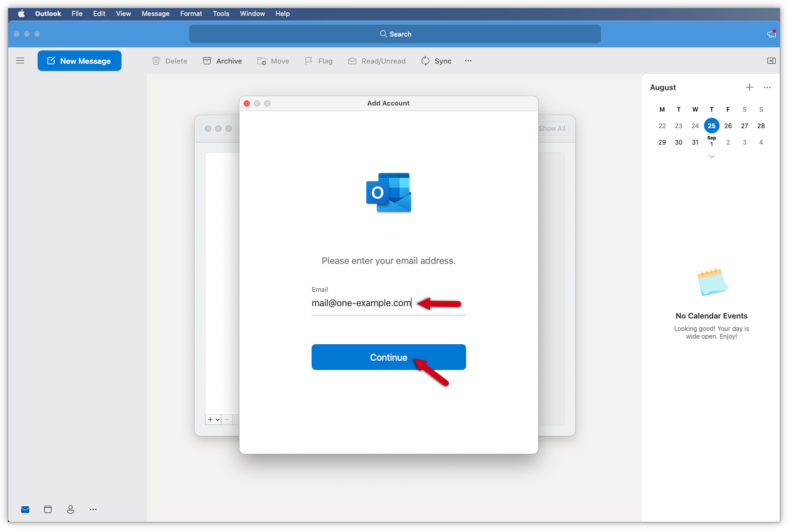
Task: Open the Mail view icon at bottom
Action: click(x=25, y=509)
